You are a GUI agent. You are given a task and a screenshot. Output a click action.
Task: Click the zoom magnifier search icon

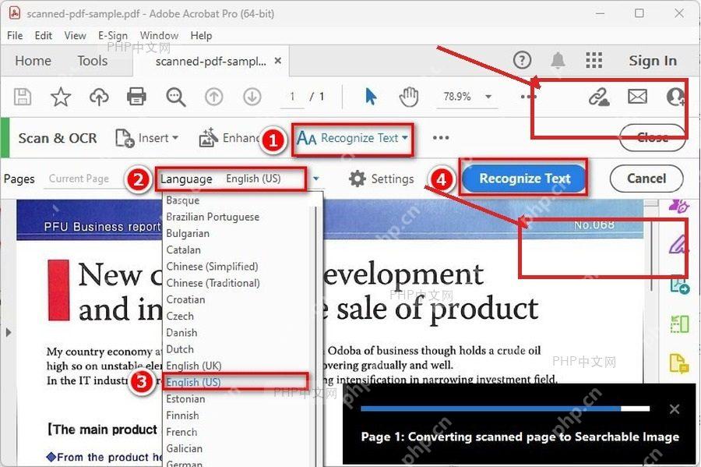pyautogui.click(x=175, y=97)
